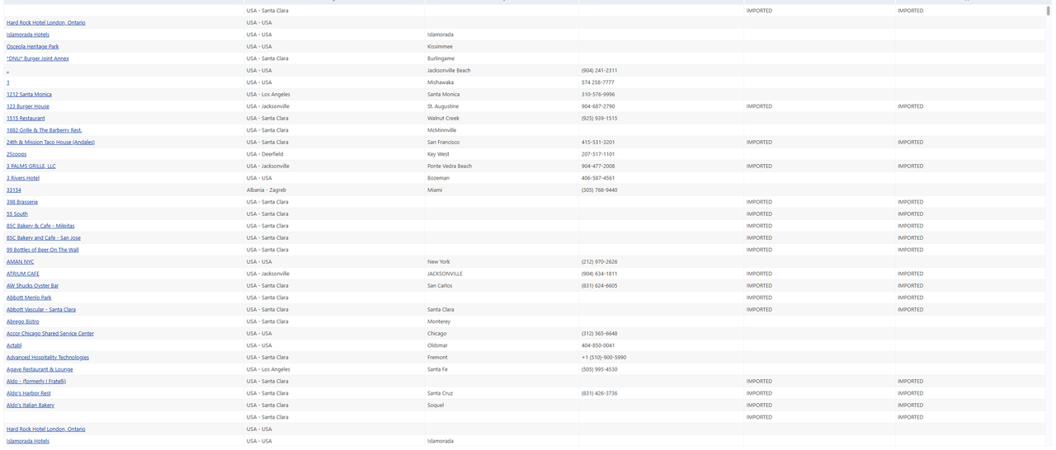Click the 1515 Restaurant link
1056x450 pixels.
point(26,118)
